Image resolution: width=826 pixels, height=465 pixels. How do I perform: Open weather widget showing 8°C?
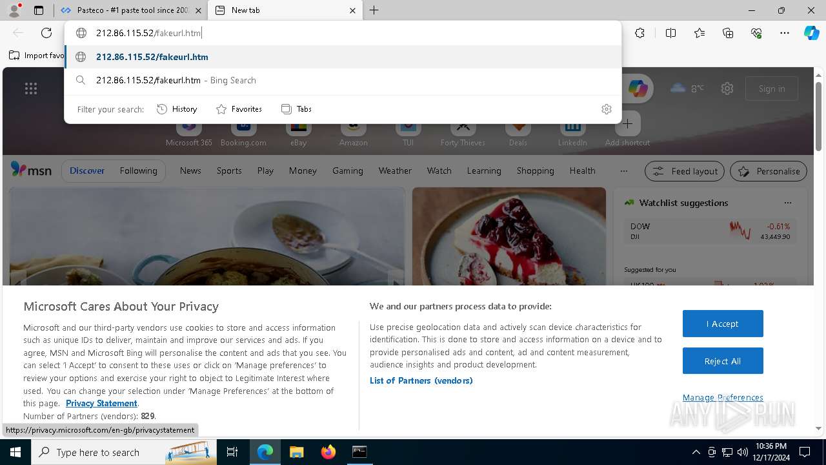(687, 88)
